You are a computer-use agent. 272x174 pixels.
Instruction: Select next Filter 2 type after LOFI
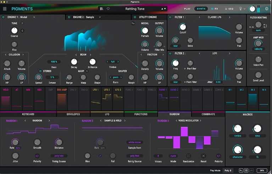[229, 54]
